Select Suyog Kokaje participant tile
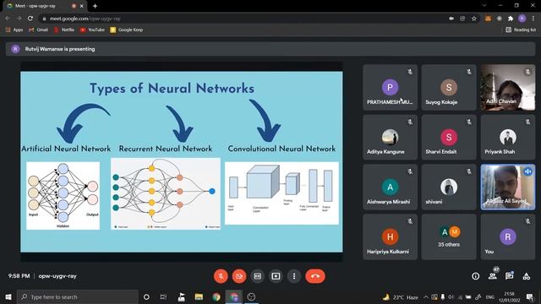Image resolution: width=541 pixels, height=304 pixels. (x=449, y=88)
